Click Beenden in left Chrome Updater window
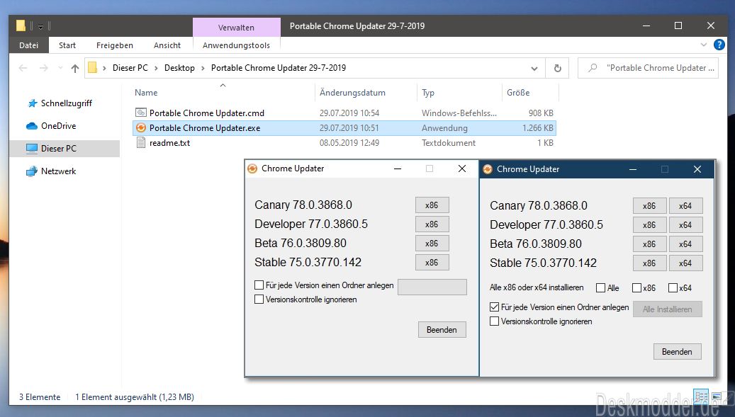The width and height of the screenshot is (735, 417). point(442,329)
